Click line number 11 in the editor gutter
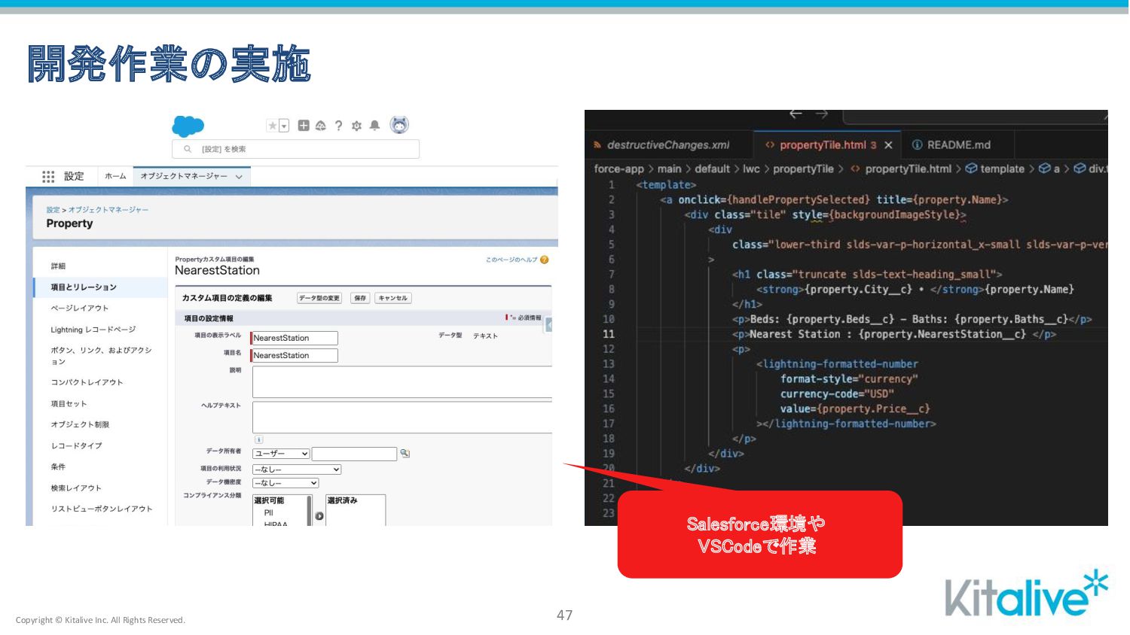 [609, 334]
